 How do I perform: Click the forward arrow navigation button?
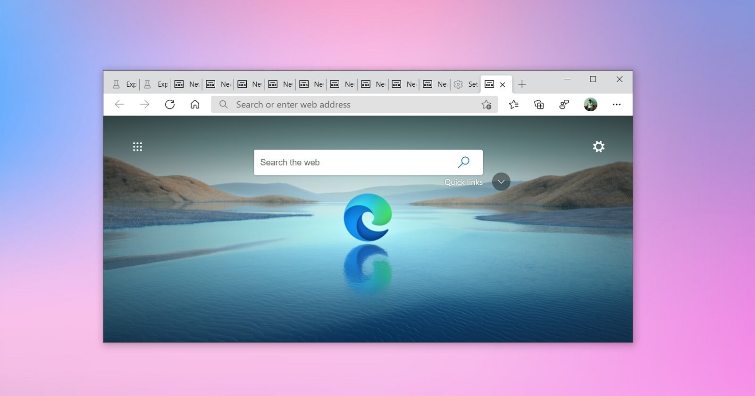144,105
